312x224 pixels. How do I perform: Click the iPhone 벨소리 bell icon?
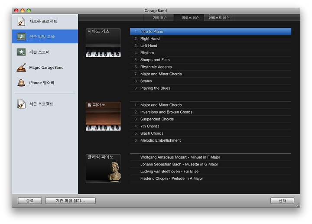pyautogui.click(x=21, y=83)
